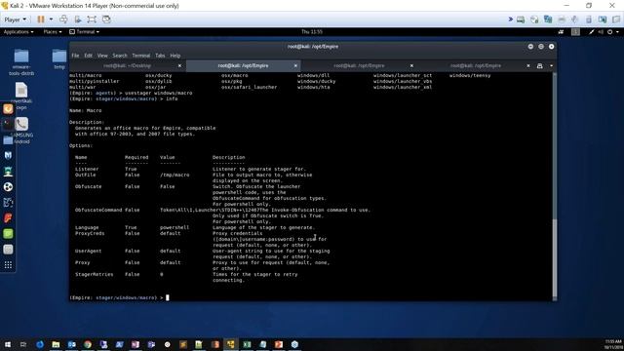Screen dimensions: 624x351
Task: Open the vmware-tools-distrib desktop folder
Action: (21, 62)
